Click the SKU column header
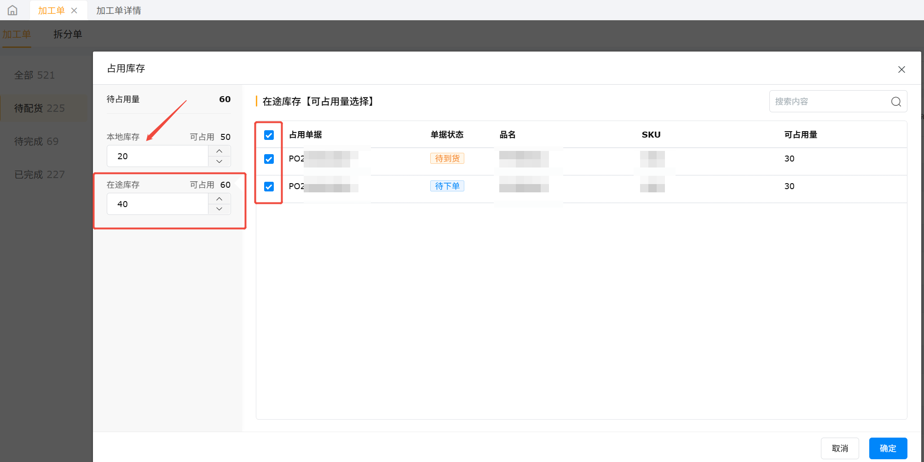This screenshot has width=924, height=462. (x=651, y=135)
